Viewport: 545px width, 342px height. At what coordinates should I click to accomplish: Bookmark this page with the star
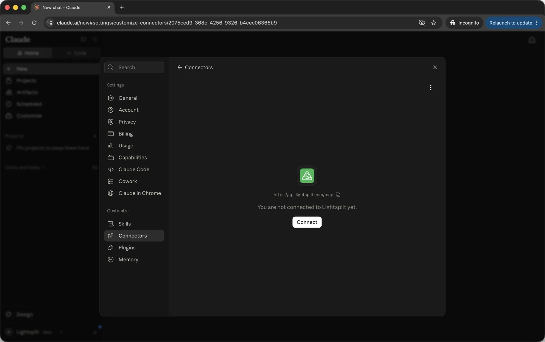tap(434, 23)
